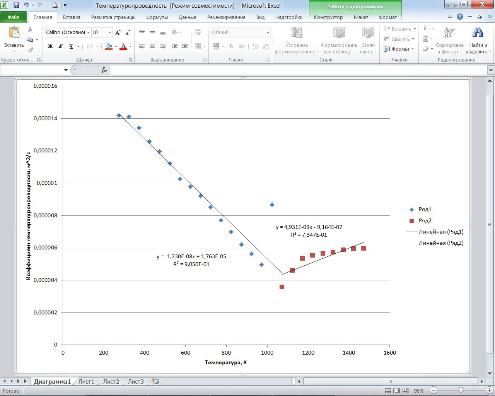495x396 pixels.
Task: Open Форматировать как таблицу gallery
Action: pyautogui.click(x=339, y=41)
